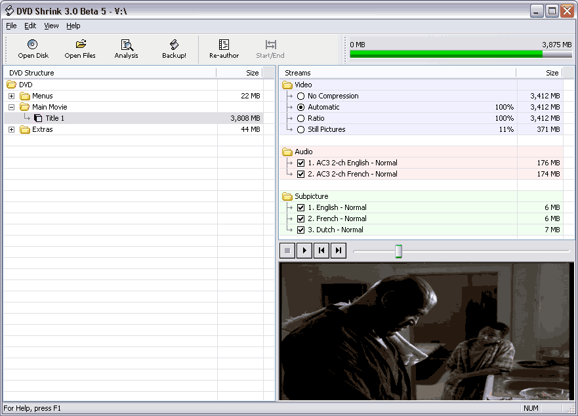Click the Extras folder icon
Screen dimensions: 578x416
[25, 129]
